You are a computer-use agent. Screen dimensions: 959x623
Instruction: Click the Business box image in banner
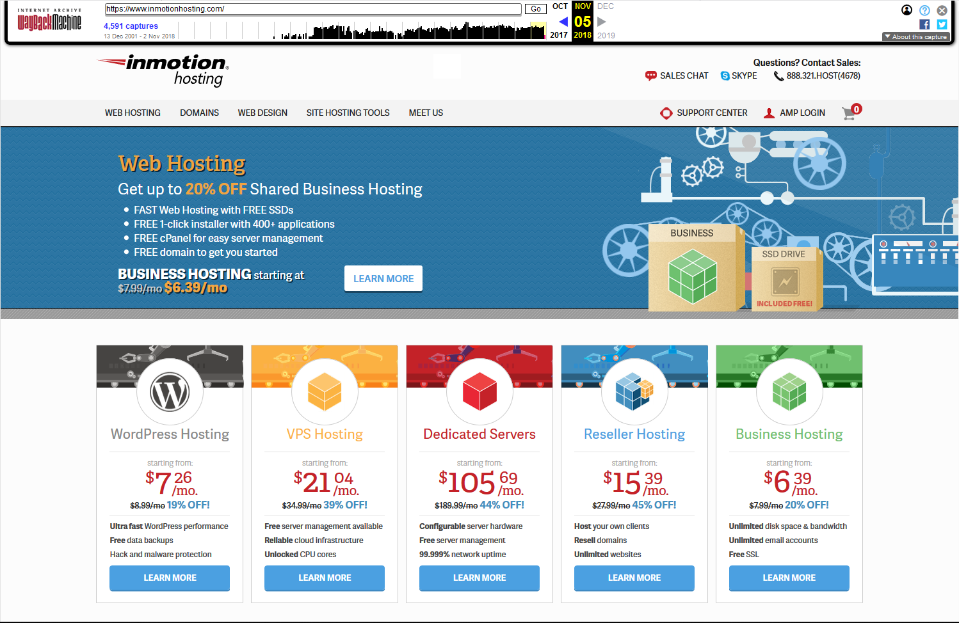[x=697, y=267]
